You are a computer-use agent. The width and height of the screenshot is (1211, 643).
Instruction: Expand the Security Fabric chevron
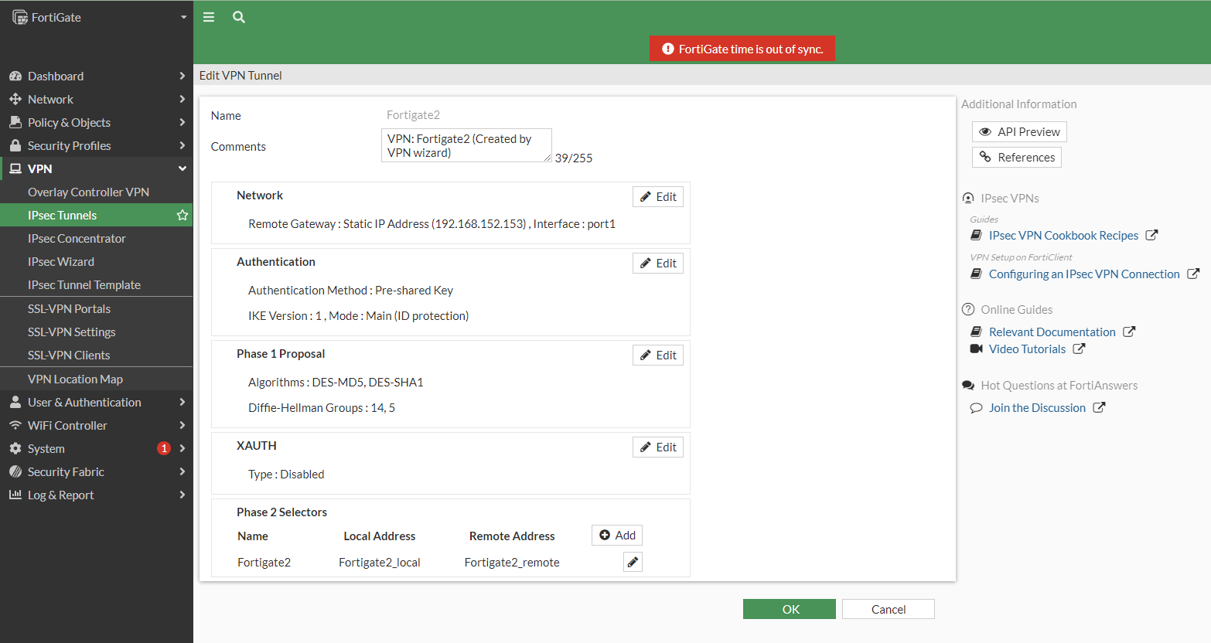pos(183,471)
